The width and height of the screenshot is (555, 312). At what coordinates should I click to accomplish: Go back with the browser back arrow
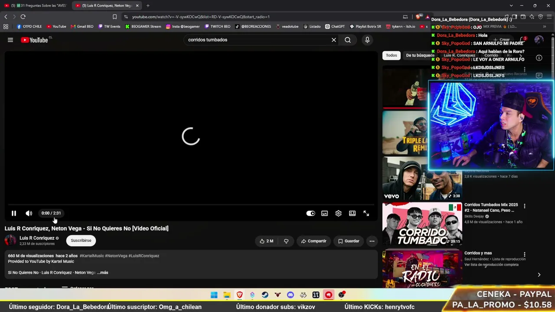(6, 17)
